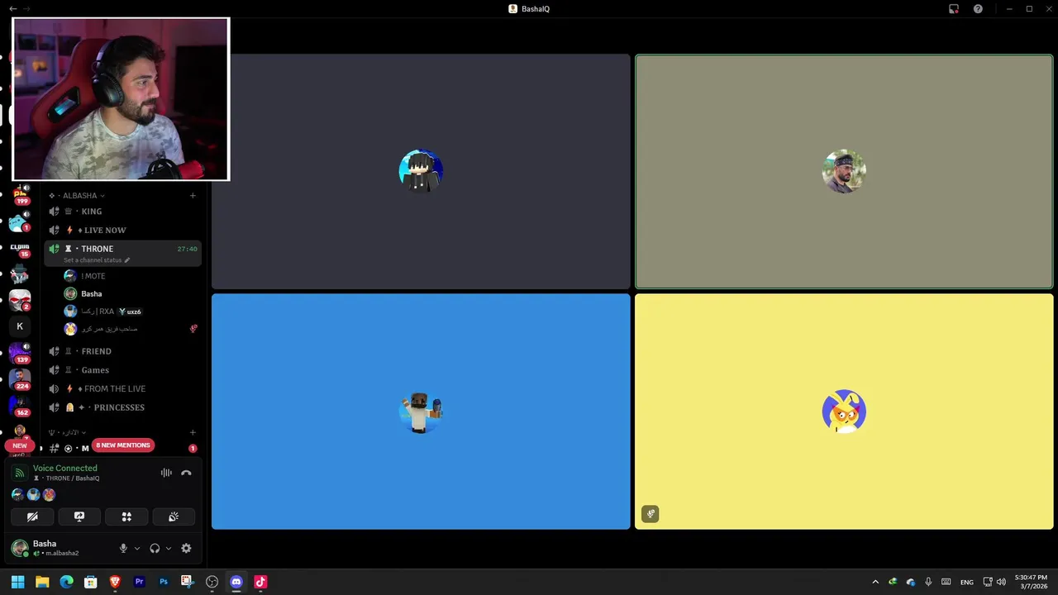Focus the blue participant tile
Screen dimensions: 1058x595
coord(421,412)
